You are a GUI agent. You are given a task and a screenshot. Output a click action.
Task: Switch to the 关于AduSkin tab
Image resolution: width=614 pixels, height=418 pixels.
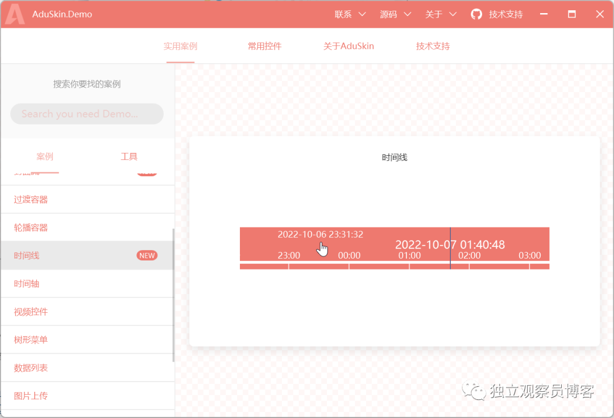pyautogui.click(x=349, y=46)
